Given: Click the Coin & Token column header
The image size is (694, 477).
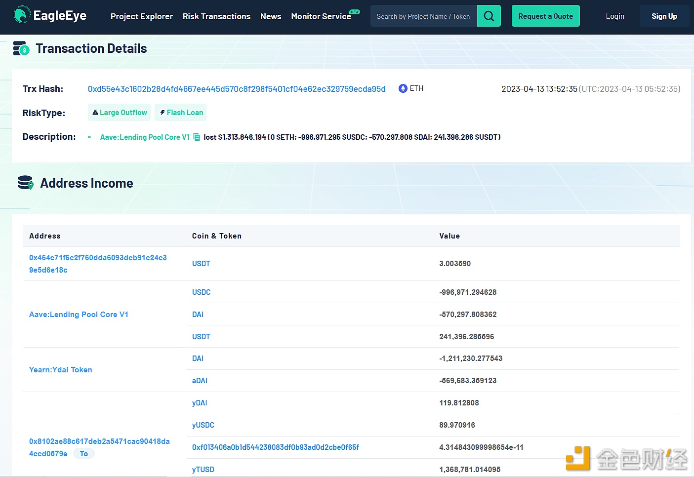Looking at the screenshot, I should (217, 236).
